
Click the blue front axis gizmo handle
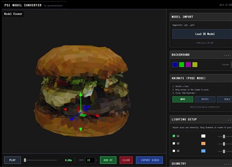click(72, 119)
